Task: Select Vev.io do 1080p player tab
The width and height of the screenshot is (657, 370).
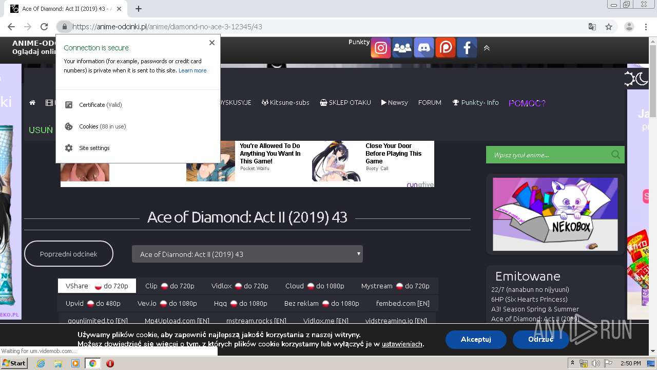Action: pos(167,303)
